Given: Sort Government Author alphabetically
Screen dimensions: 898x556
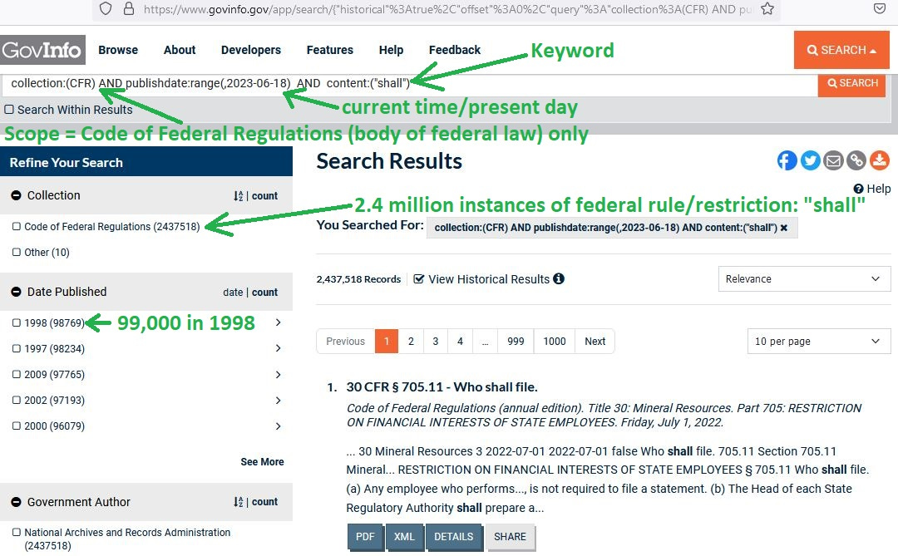Looking at the screenshot, I should (x=239, y=502).
